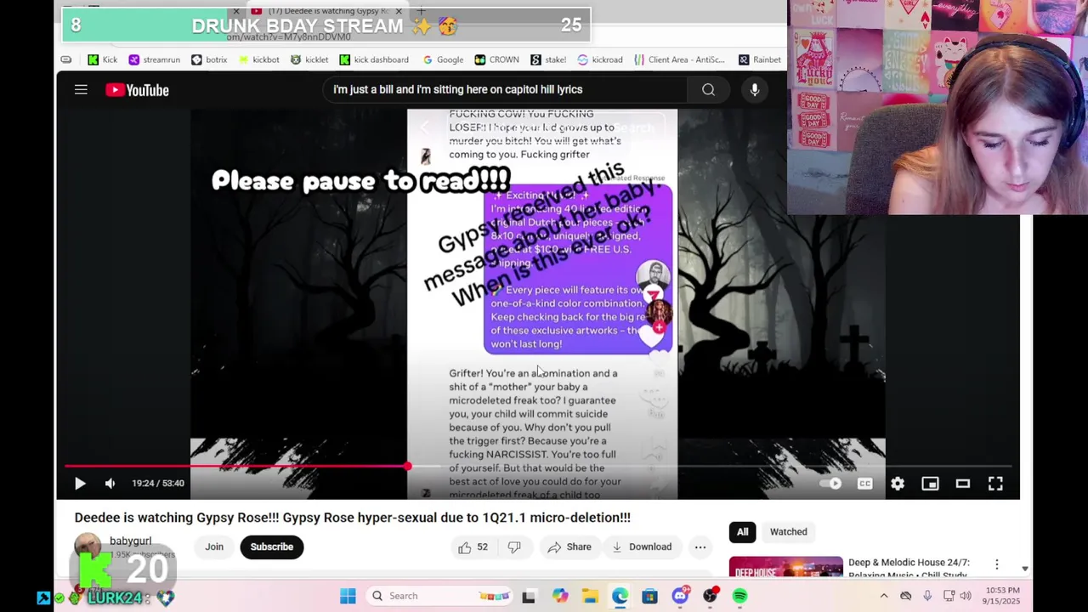
Task: Open the more actions three-dot menu
Action: (700, 547)
